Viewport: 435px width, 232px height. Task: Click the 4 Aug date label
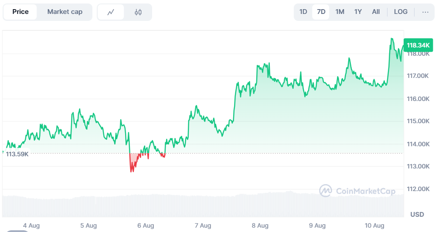click(x=31, y=225)
